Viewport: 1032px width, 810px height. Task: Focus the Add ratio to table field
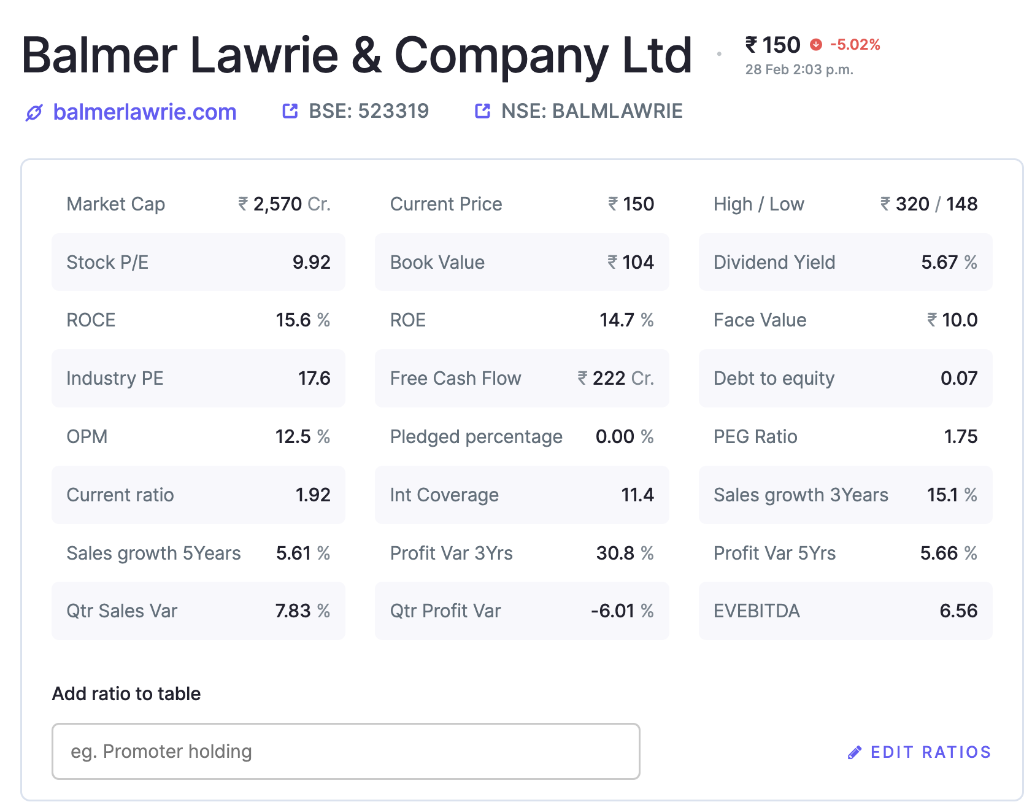[345, 751]
